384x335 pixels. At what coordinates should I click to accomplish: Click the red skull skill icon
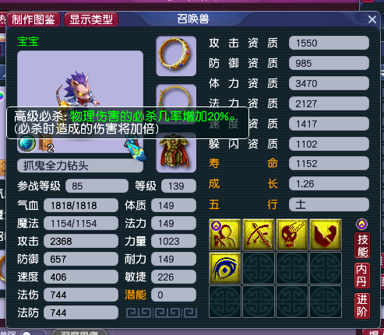(x=292, y=235)
